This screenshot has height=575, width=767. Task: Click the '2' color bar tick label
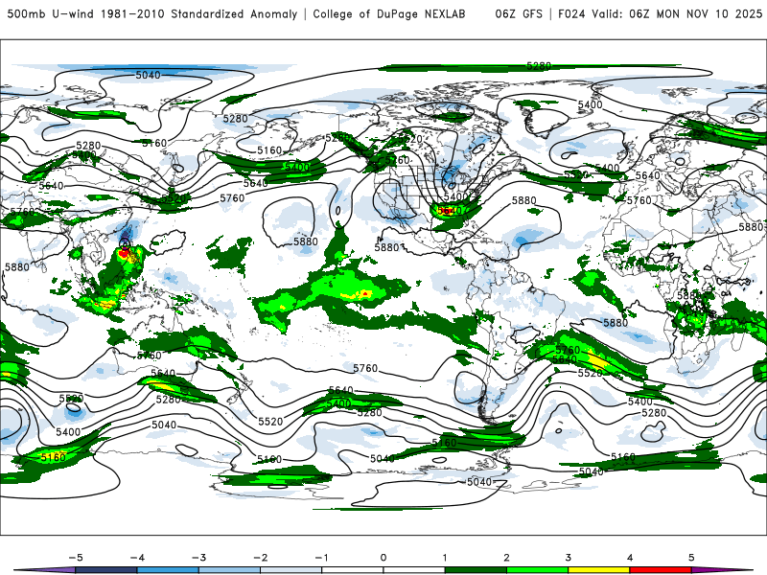point(507,558)
